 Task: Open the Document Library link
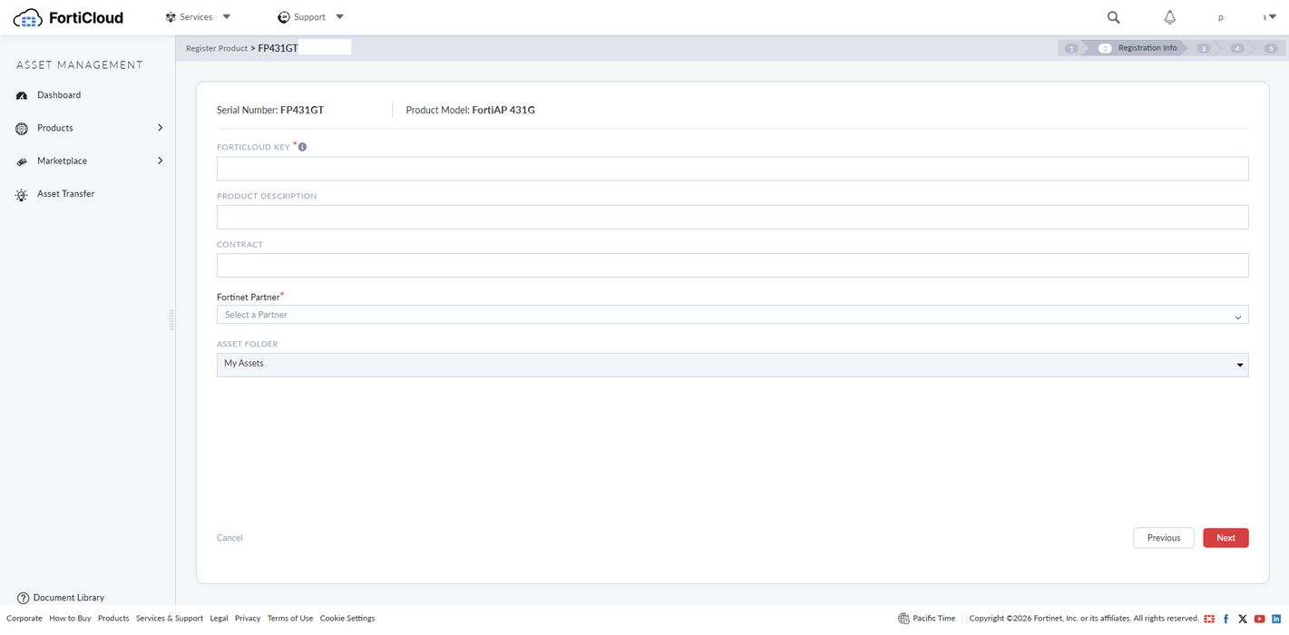pyautogui.click(x=69, y=598)
